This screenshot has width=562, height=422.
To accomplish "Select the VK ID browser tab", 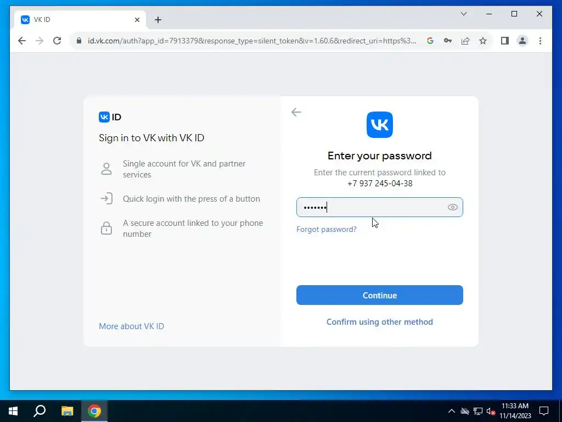I will (80, 20).
